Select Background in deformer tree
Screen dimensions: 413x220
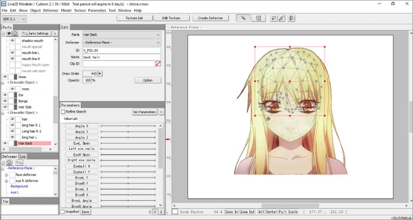19,187
